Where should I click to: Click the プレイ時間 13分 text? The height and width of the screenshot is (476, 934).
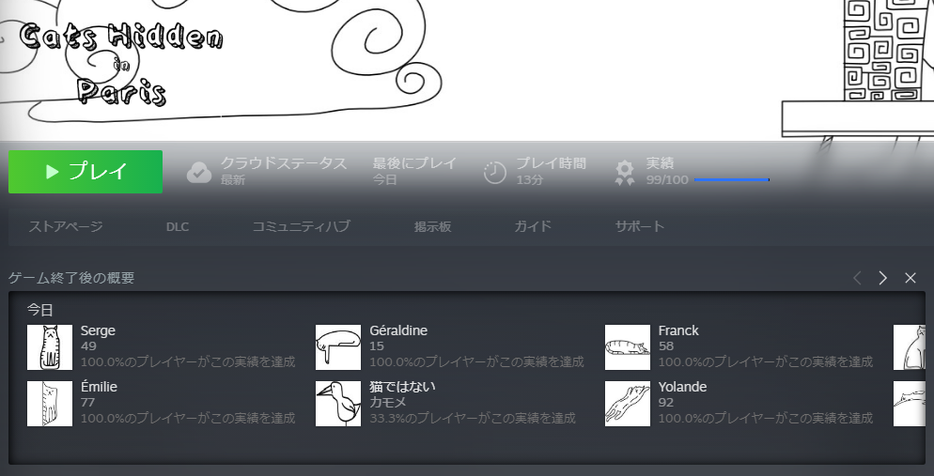click(551, 172)
